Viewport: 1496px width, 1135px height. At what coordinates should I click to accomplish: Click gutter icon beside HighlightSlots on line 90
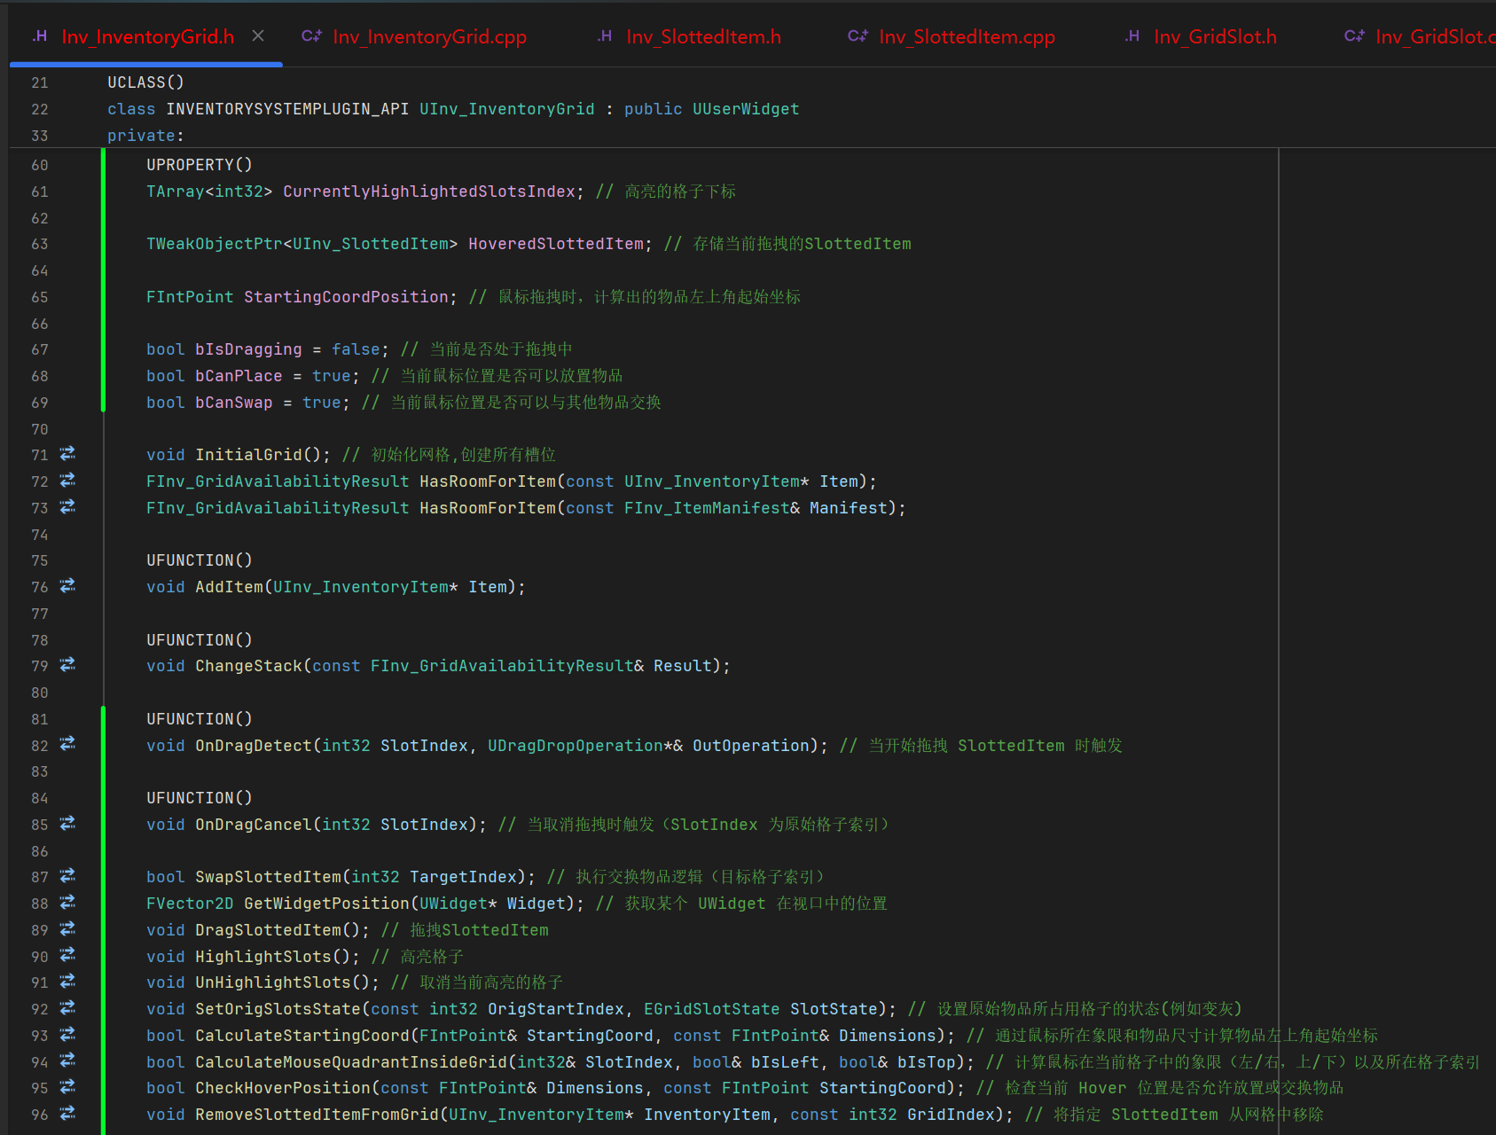coord(67,955)
